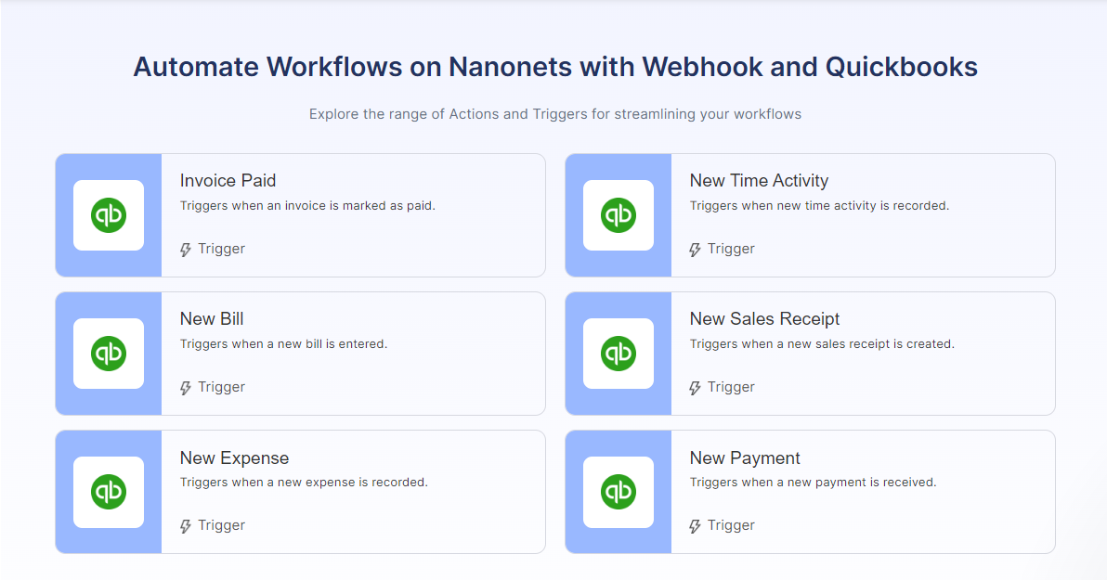Click the lightning icon on the New Bill card
Screen dimensions: 1107x580
coord(185,387)
